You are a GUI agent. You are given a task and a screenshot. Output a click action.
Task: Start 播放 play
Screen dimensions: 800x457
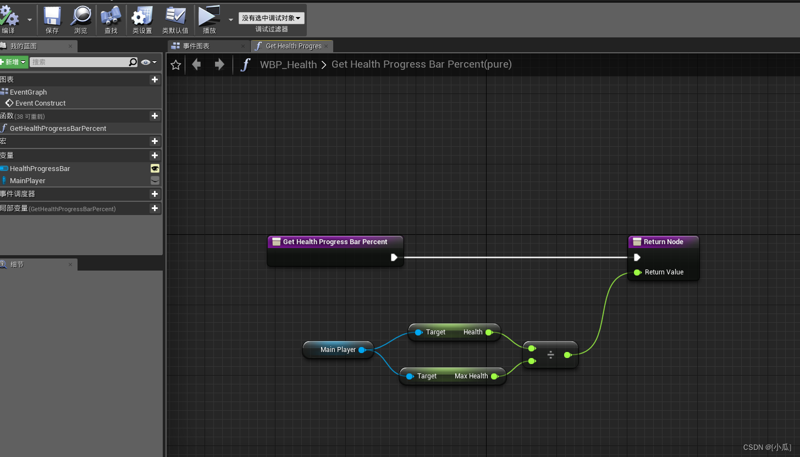(x=209, y=20)
